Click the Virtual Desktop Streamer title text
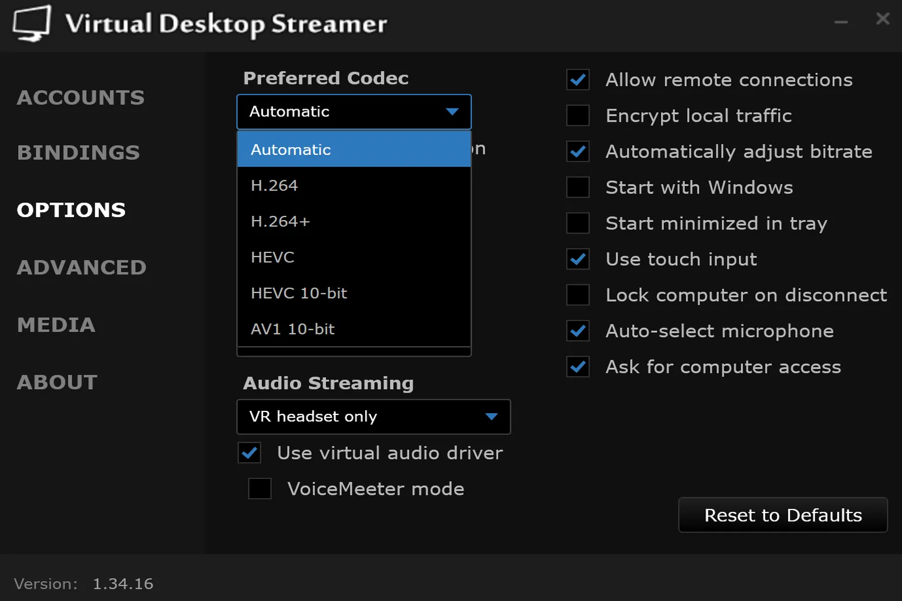902x601 pixels. (226, 25)
